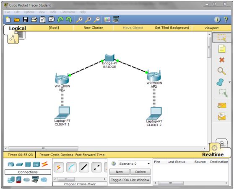The image size is (234, 189).
Task: Undo last action with green arrow
Action: pos(60,20)
